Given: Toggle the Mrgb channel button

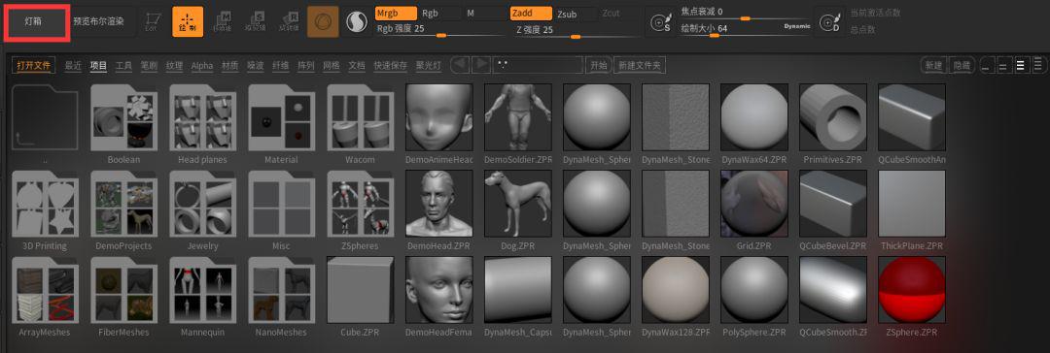Looking at the screenshot, I should [396, 13].
